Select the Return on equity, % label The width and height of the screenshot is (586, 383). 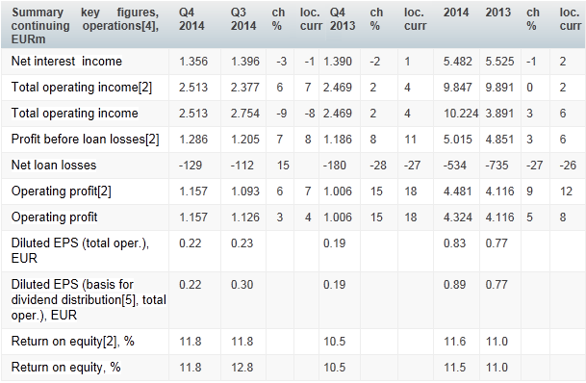(65, 367)
